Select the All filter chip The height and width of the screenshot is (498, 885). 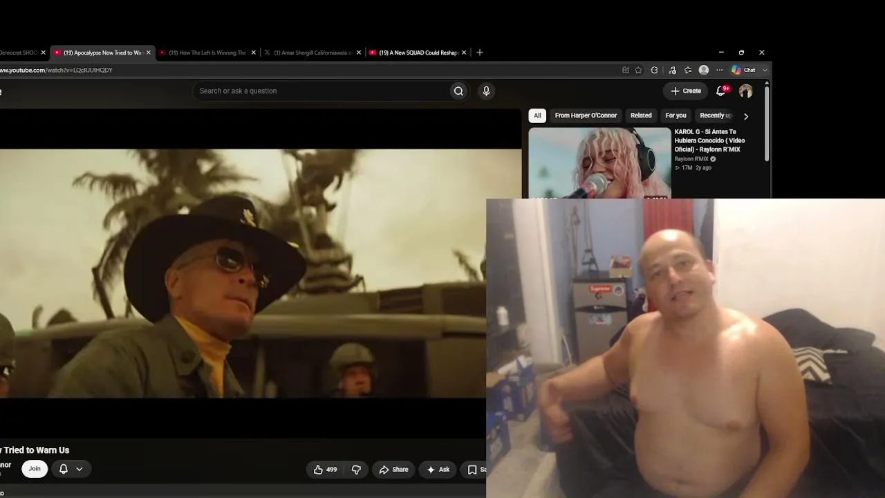(x=537, y=116)
